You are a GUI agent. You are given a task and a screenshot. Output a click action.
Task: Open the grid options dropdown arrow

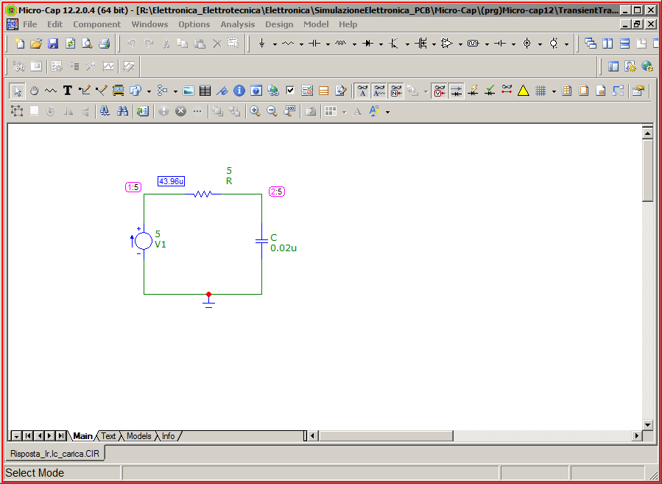[x=553, y=91]
